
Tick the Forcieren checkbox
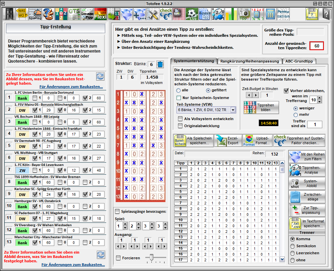tap(118, 258)
